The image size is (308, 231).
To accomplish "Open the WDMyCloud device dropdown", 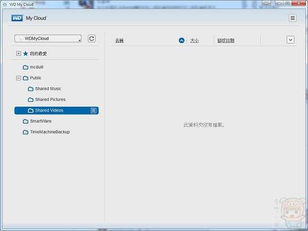I will (48, 38).
